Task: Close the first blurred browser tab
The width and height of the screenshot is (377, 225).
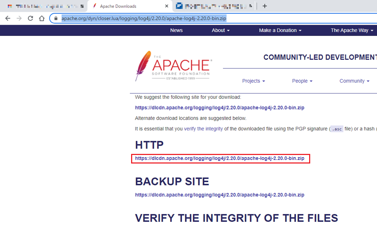Action: [82, 6]
